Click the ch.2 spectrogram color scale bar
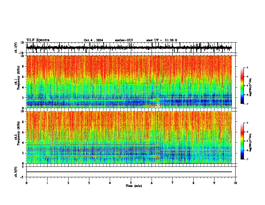This screenshot has width=265, height=205. (242, 141)
